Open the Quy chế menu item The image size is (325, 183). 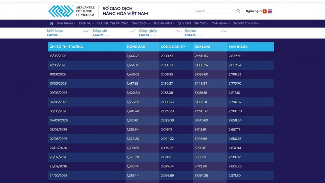pos(185,23)
